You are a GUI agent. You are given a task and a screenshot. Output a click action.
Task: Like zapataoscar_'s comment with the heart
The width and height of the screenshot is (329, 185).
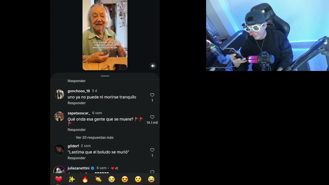(x=152, y=117)
